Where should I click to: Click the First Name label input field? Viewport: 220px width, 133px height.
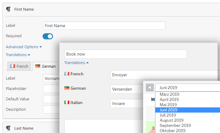(x=104, y=26)
